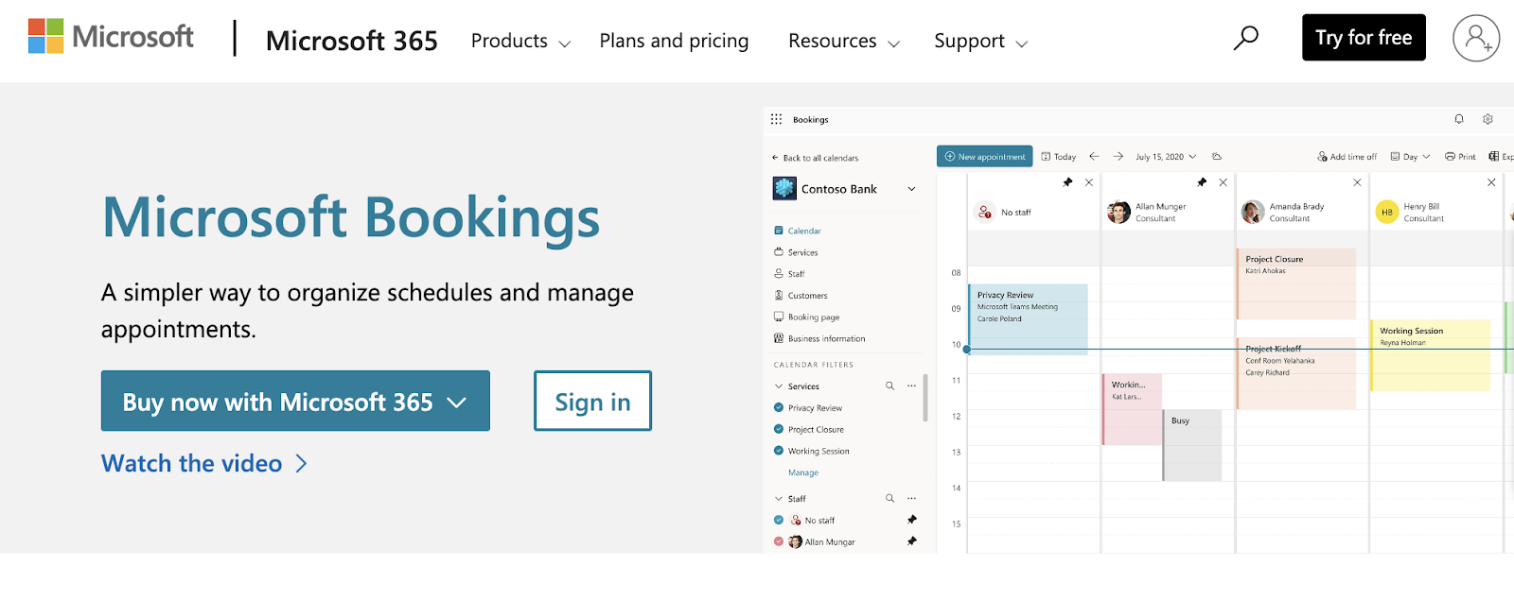Select Services in Bookings sidebar
The width and height of the screenshot is (1514, 600).
coord(796,252)
